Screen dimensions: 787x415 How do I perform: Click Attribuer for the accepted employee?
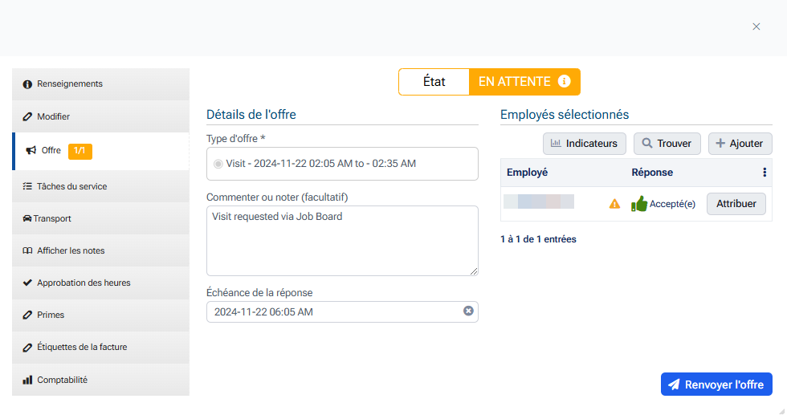point(736,204)
